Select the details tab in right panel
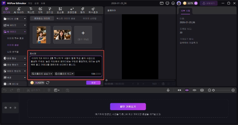This screenshot has width=238, height=125. [x=185, y=11]
